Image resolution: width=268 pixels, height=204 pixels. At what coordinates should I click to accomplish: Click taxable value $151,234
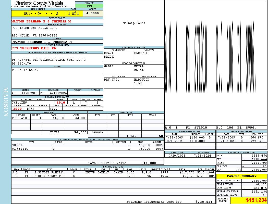(x=256, y=200)
